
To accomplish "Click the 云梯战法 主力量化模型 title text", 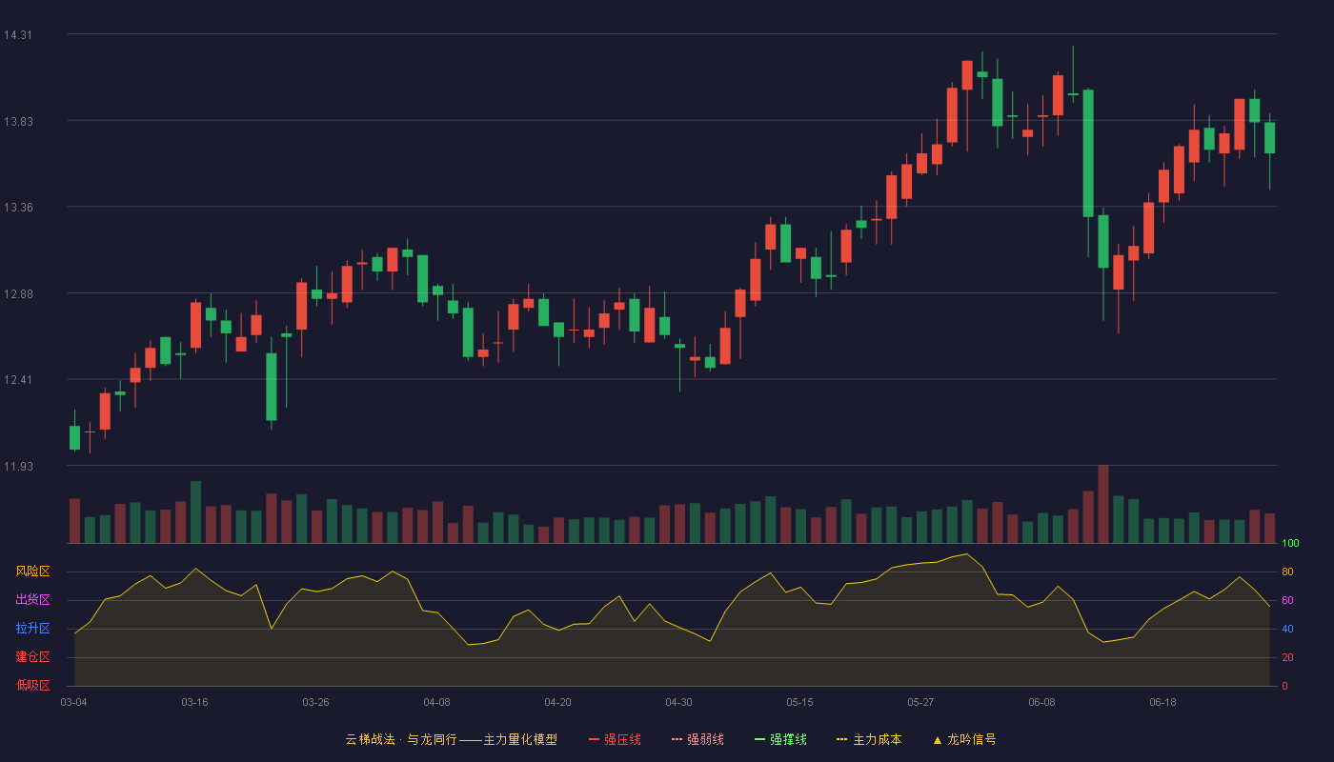I will [452, 739].
